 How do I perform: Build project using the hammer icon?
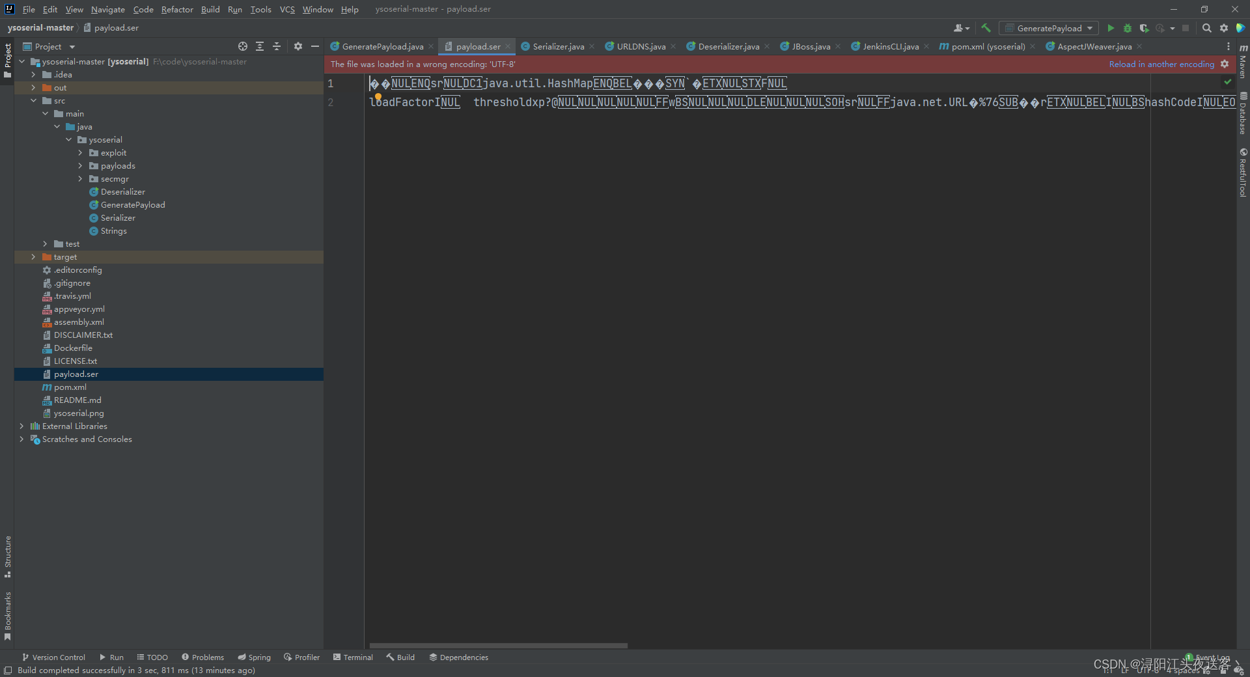tap(986, 28)
